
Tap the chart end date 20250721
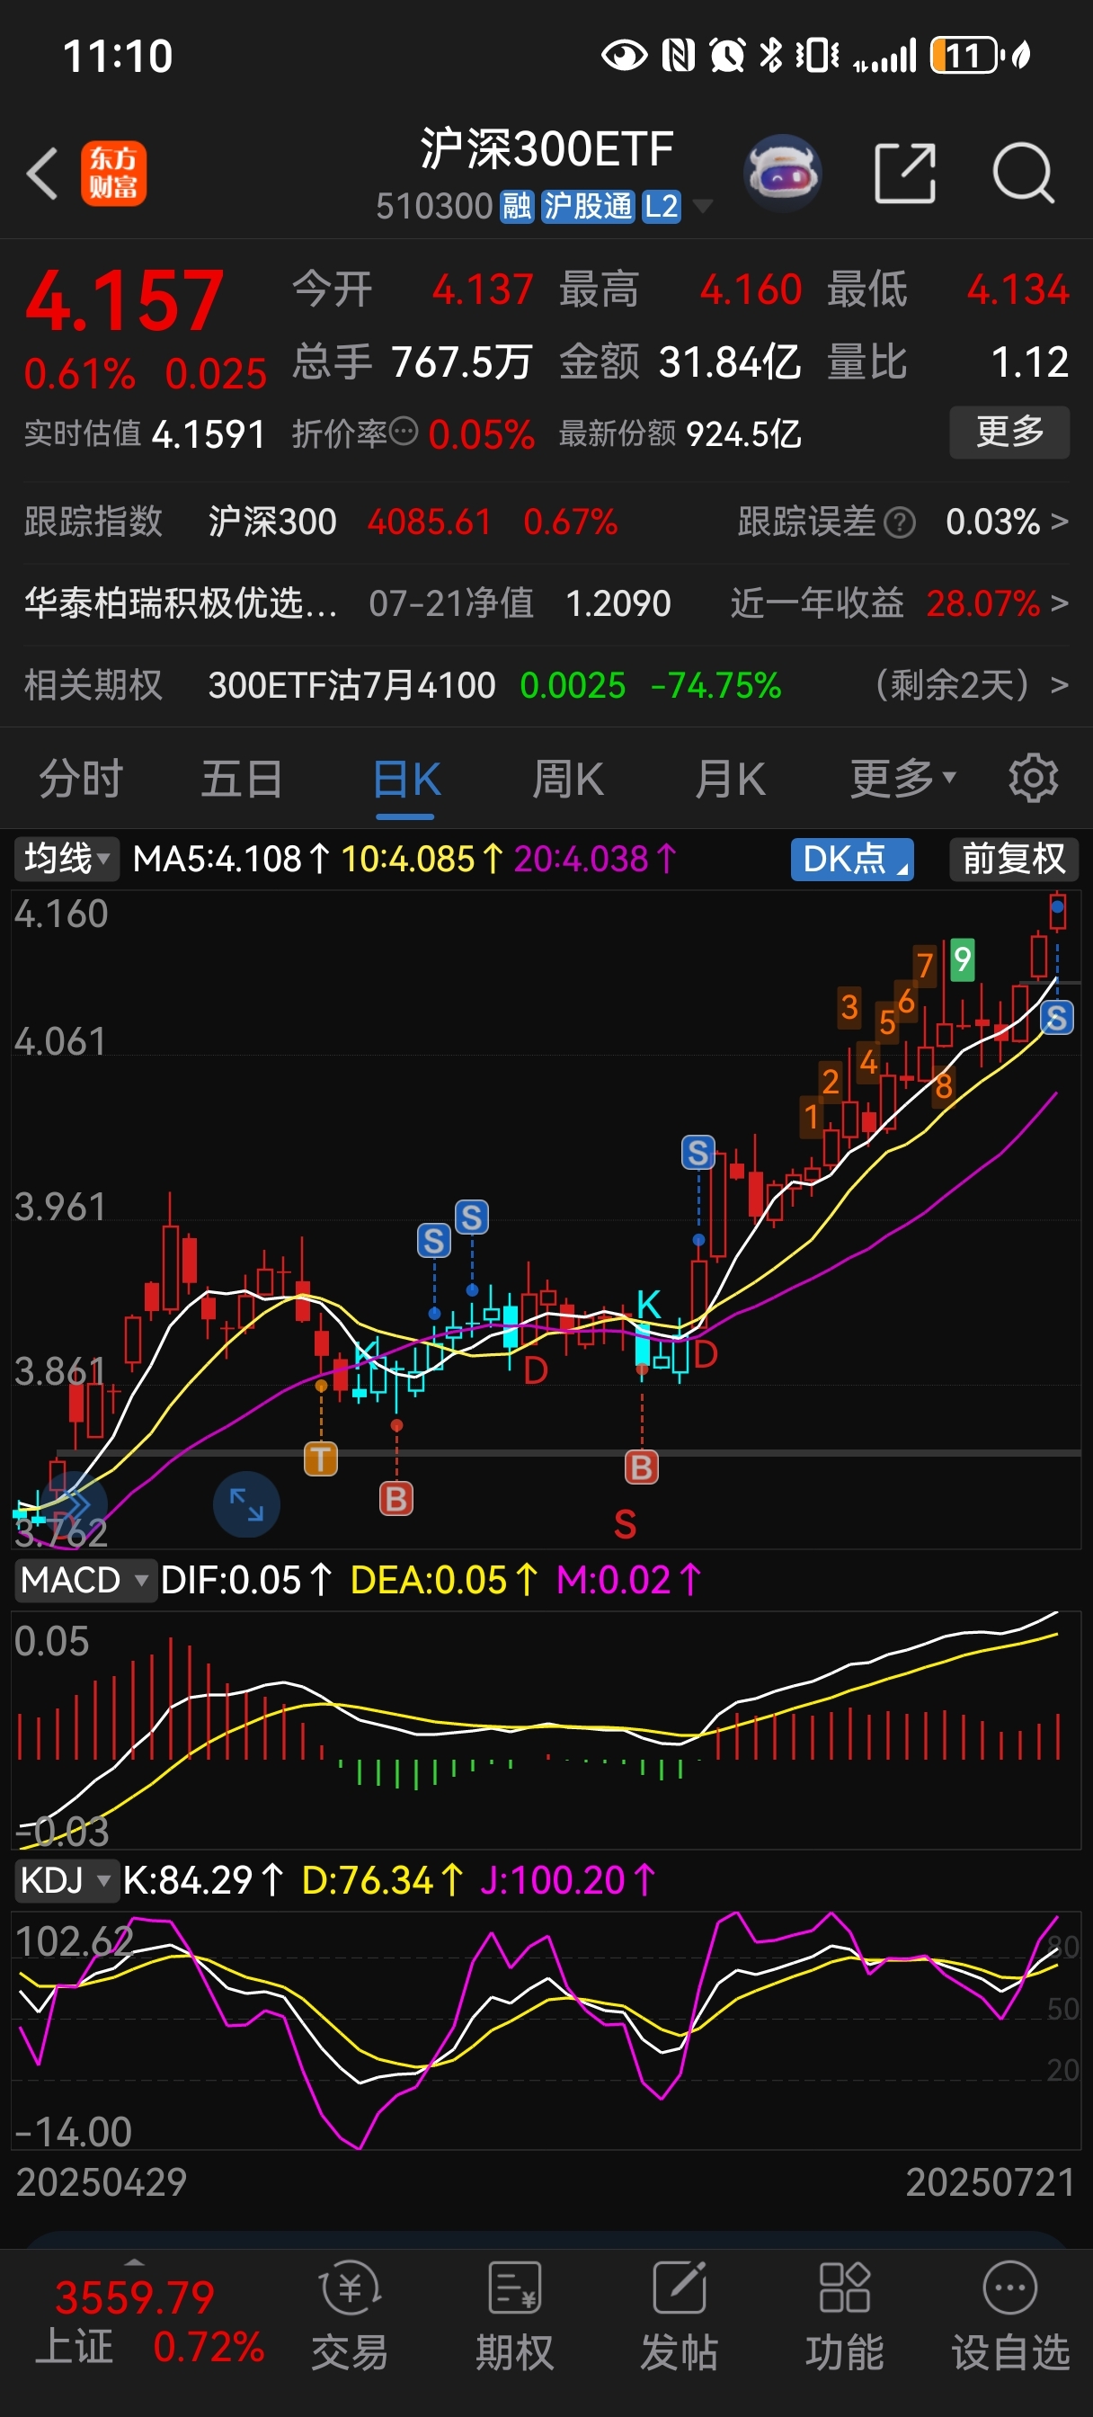[991, 2182]
